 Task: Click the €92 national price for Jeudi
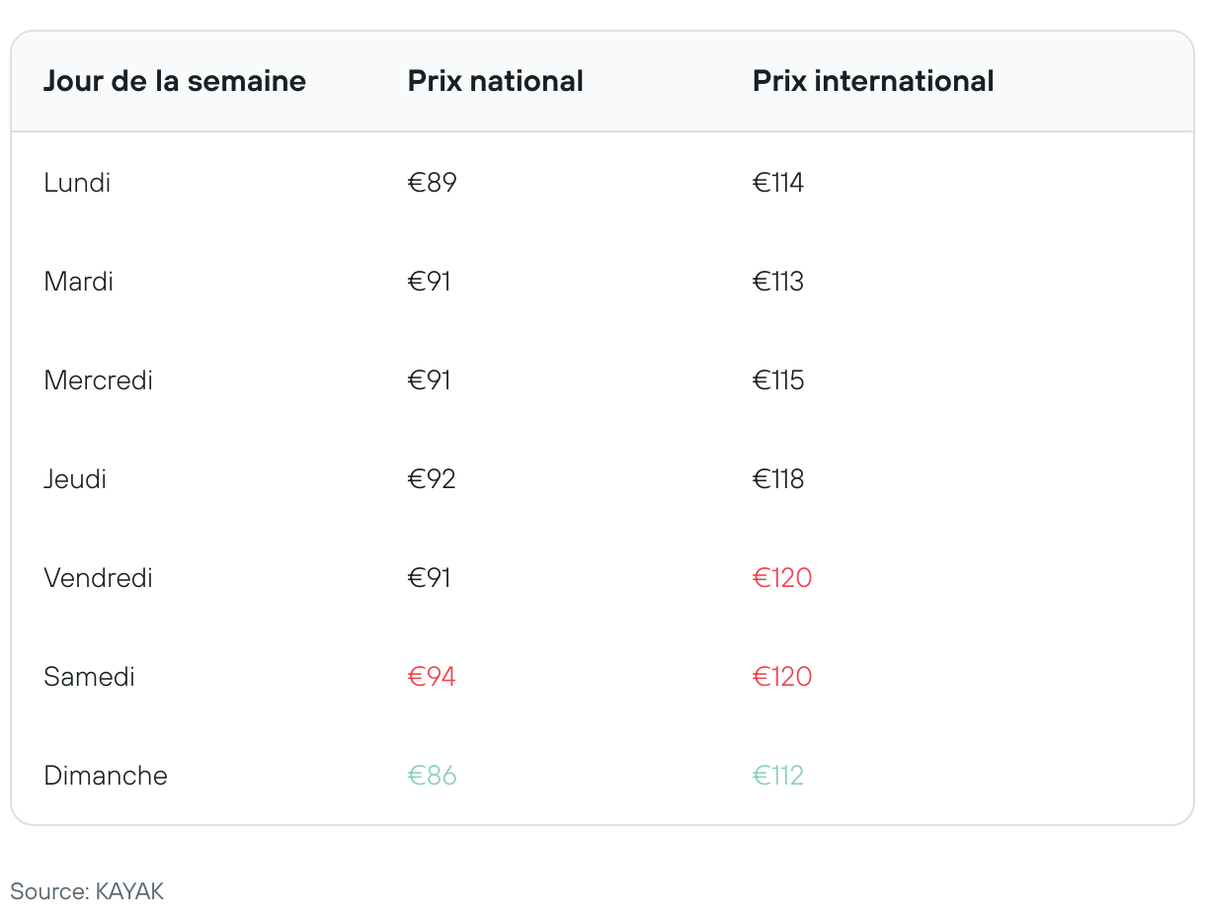click(x=433, y=479)
